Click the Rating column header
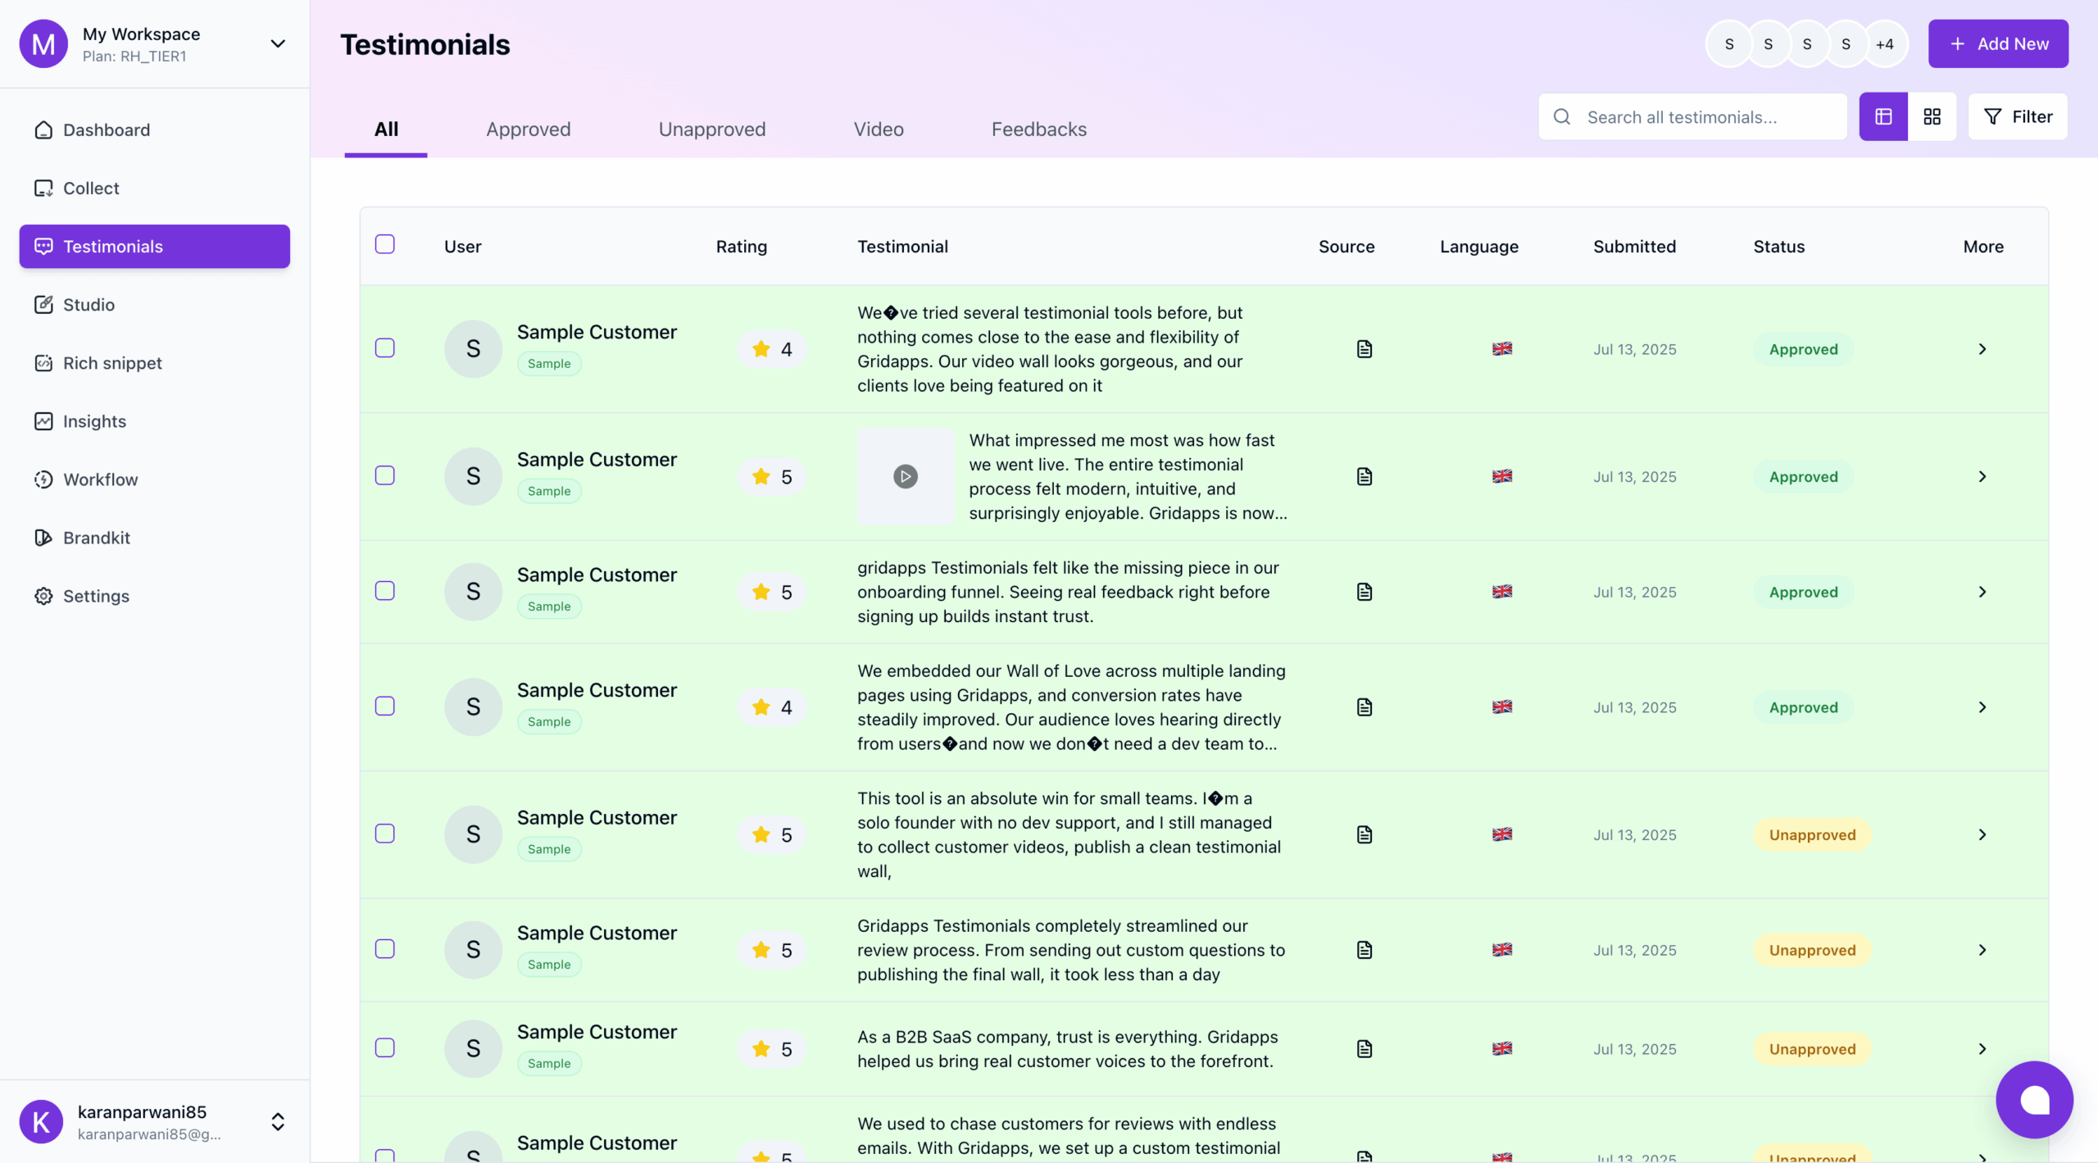 (x=741, y=246)
